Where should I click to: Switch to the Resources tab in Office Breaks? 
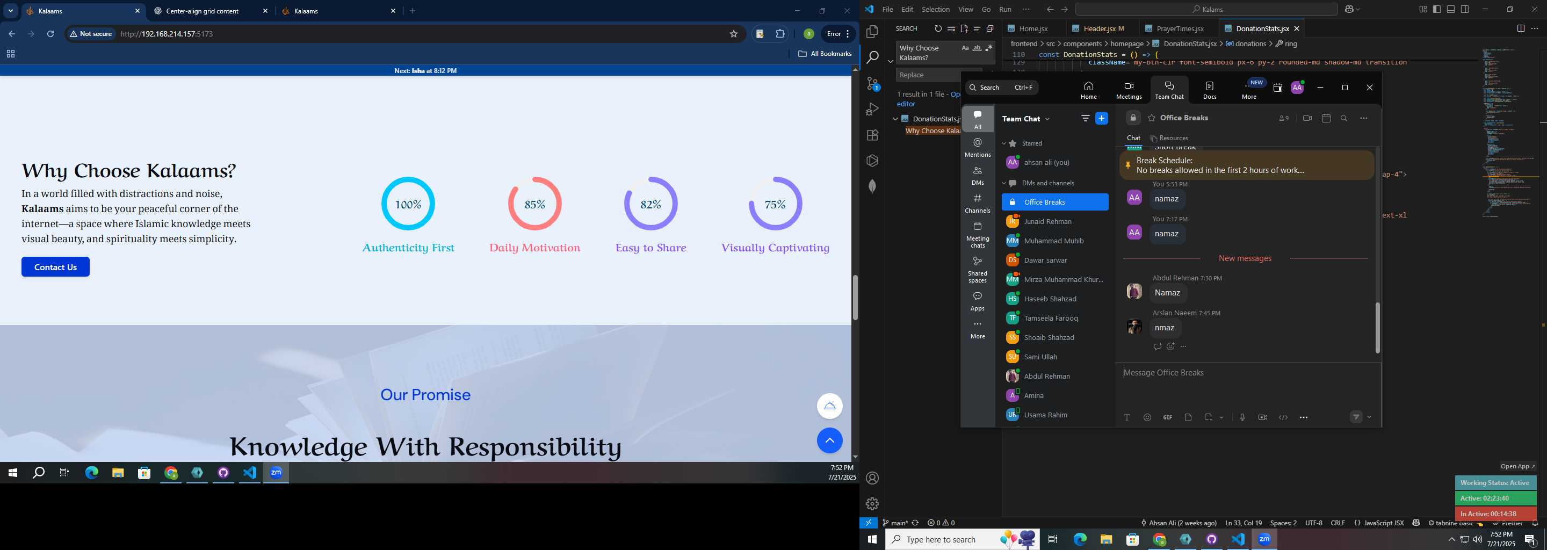[x=1169, y=138]
